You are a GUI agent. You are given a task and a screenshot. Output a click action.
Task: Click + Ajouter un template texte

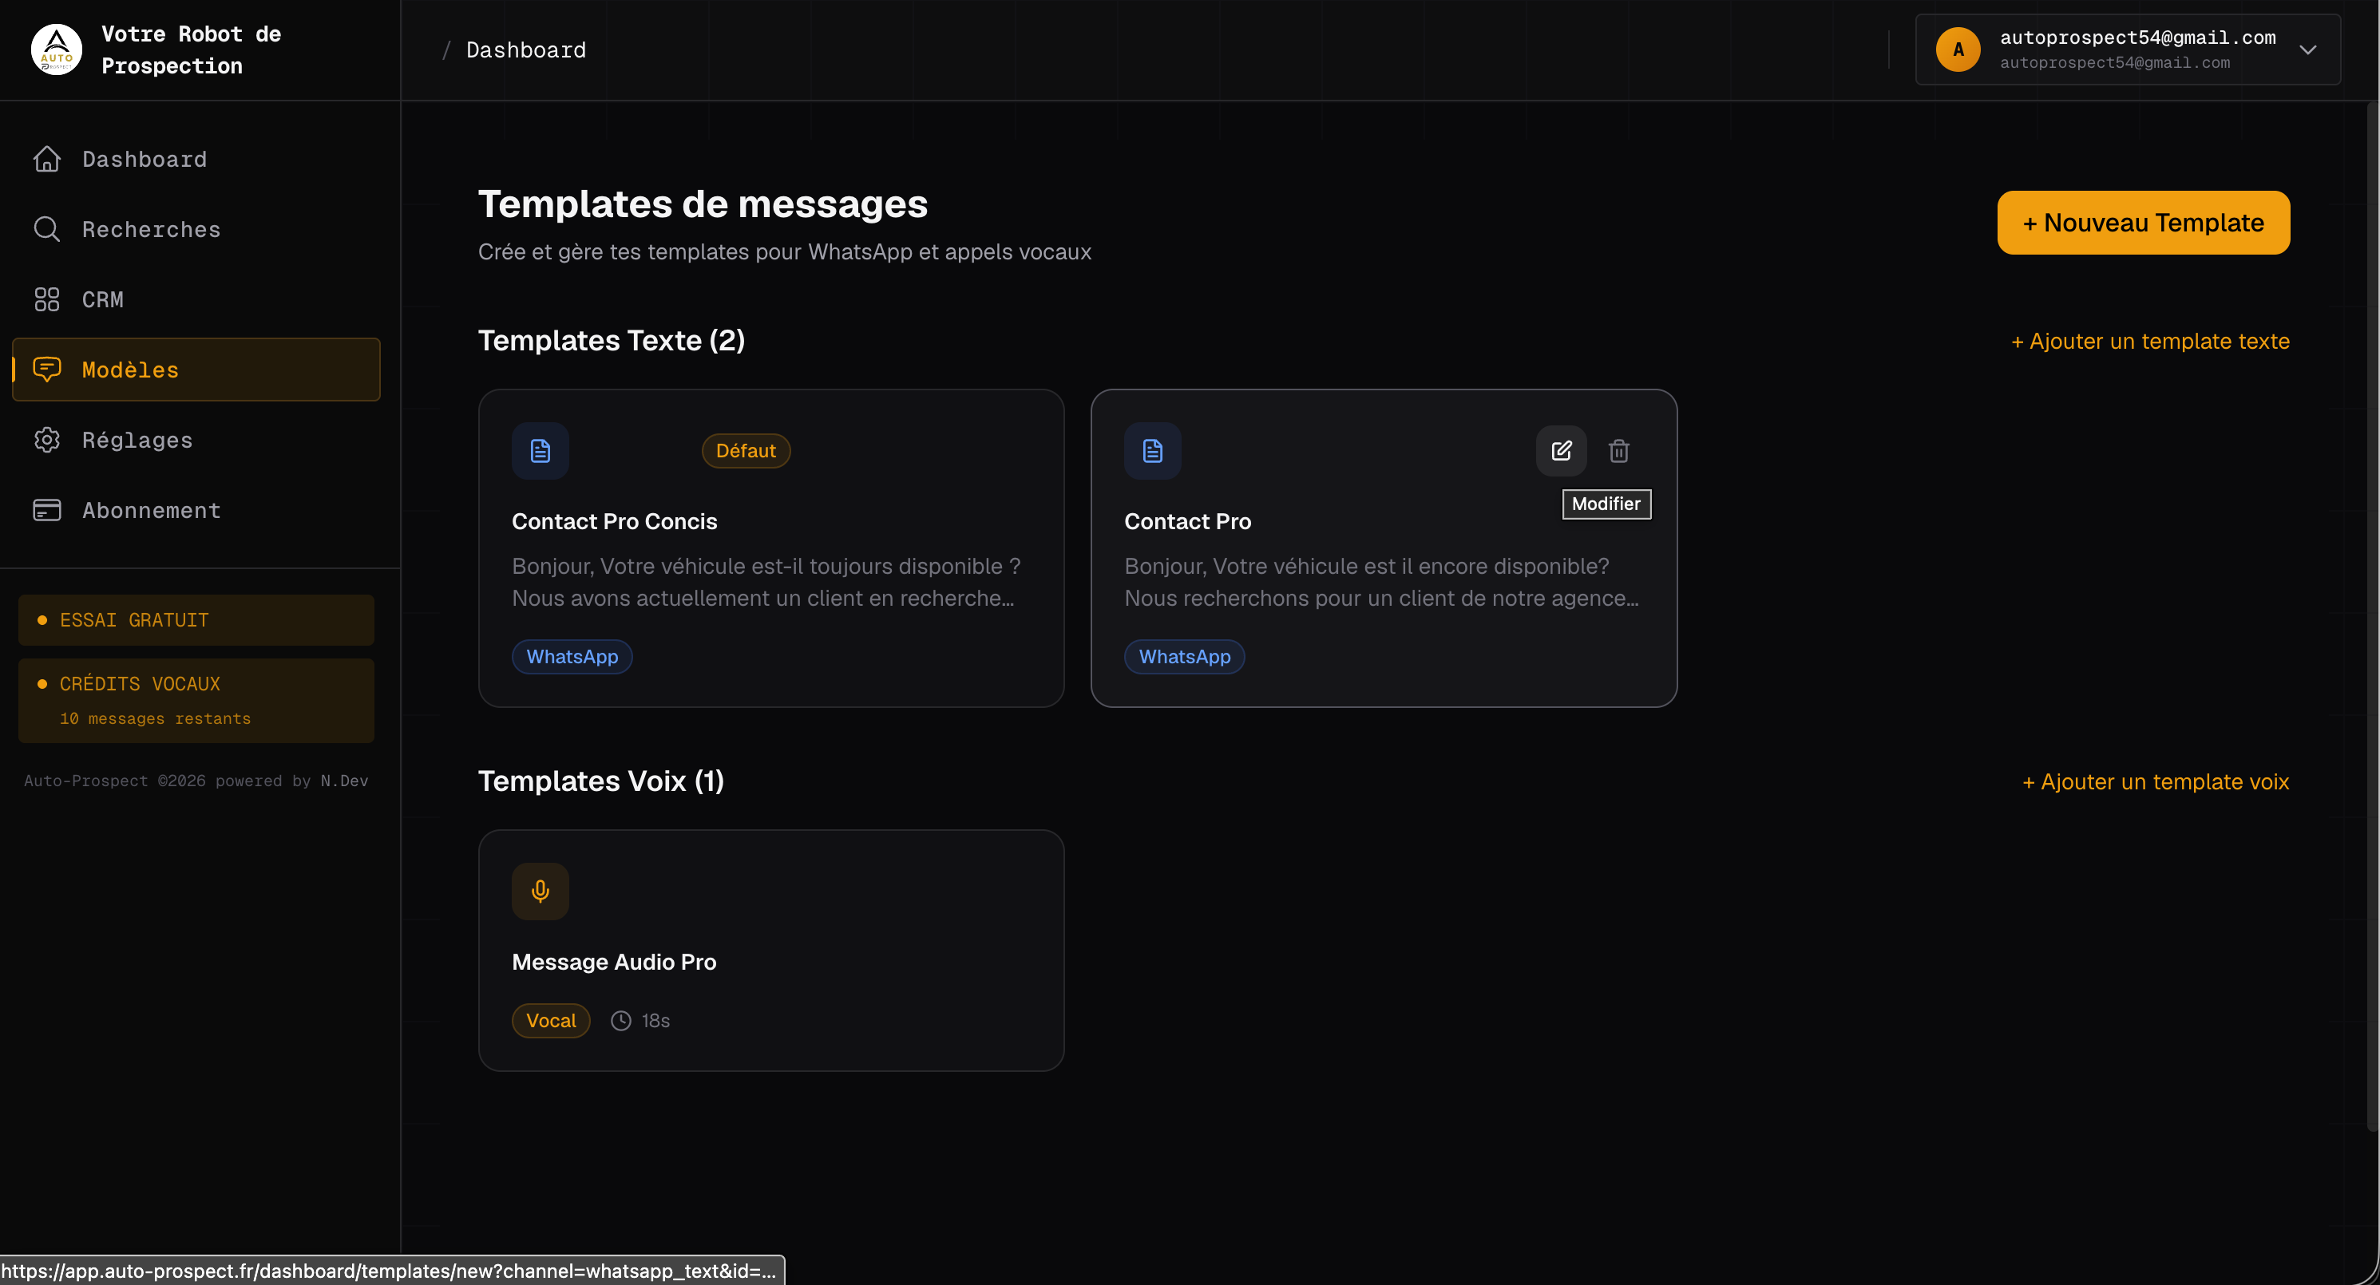pos(2150,341)
